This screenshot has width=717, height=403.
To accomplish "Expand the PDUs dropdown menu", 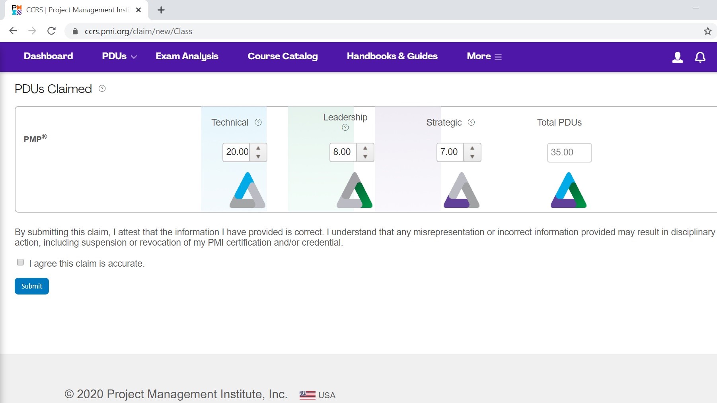I will pyautogui.click(x=118, y=56).
